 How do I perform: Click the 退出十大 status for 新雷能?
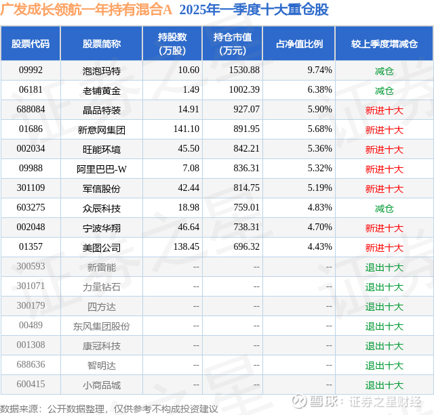(x=384, y=267)
